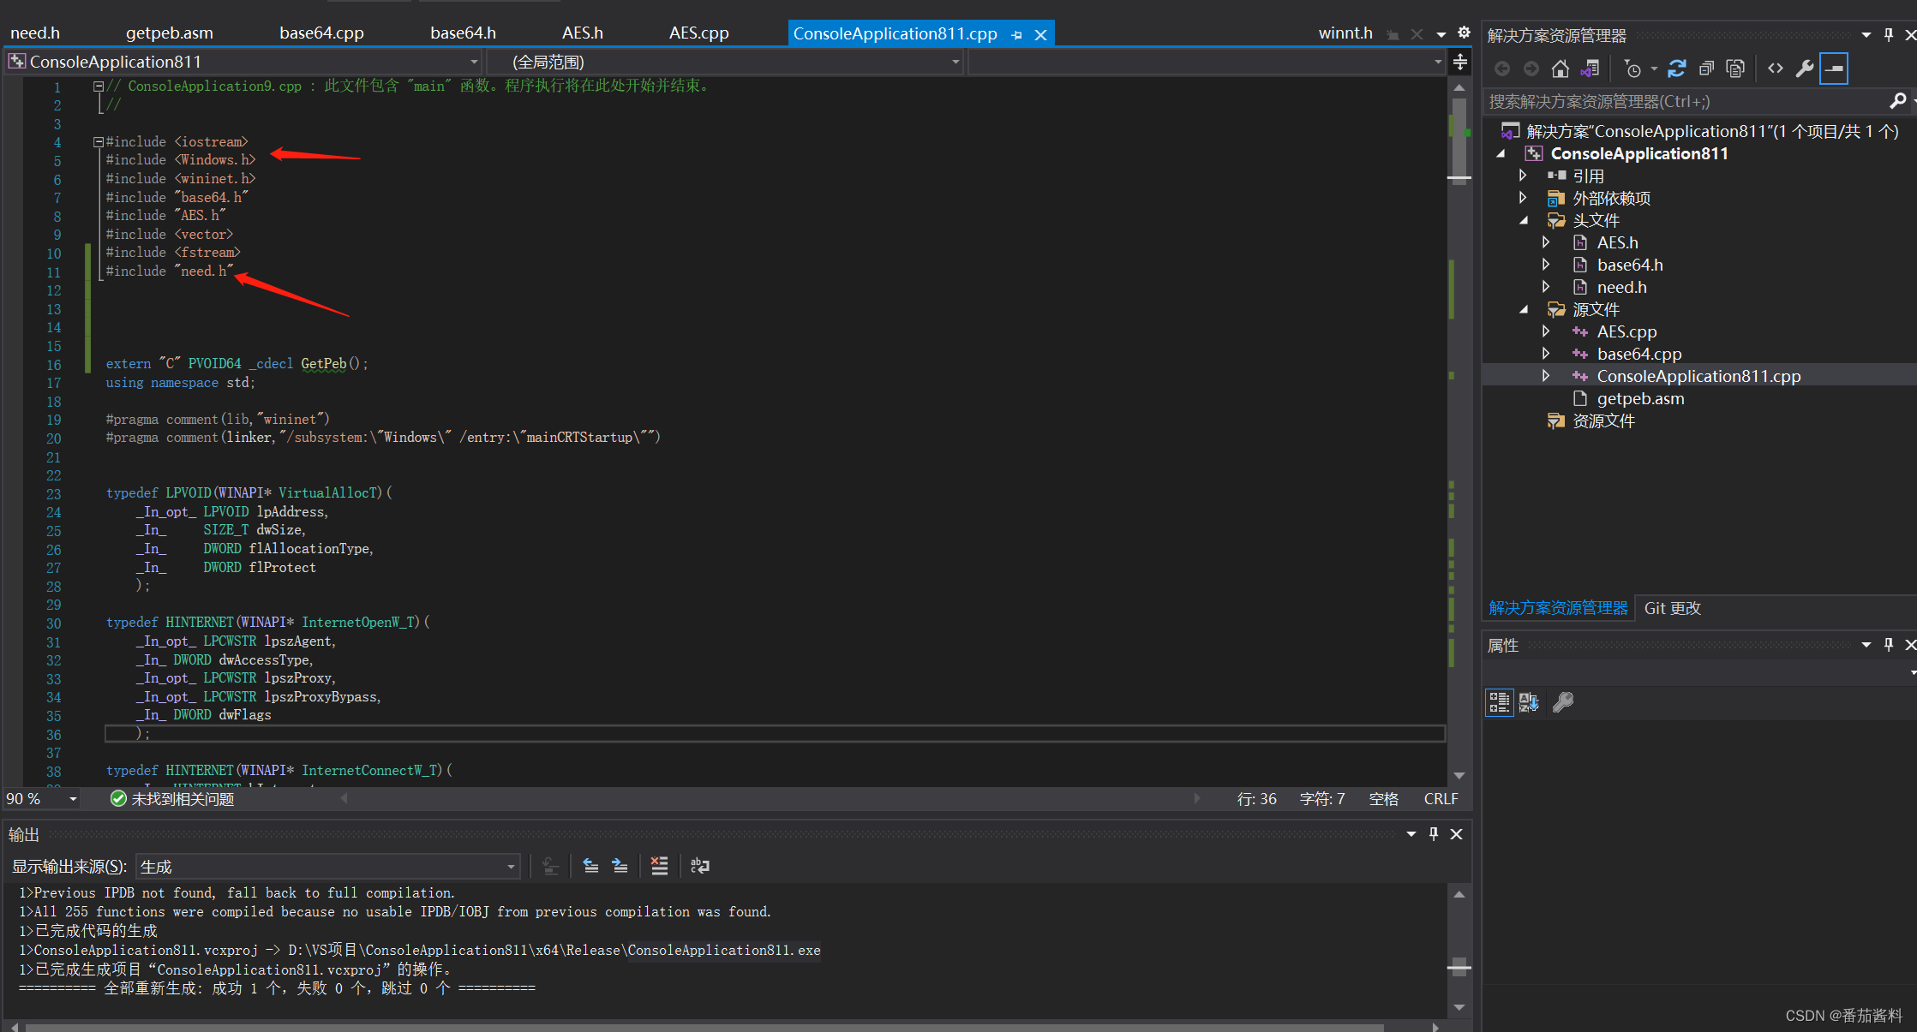Select need.h in Solution Explorer

1621,287
